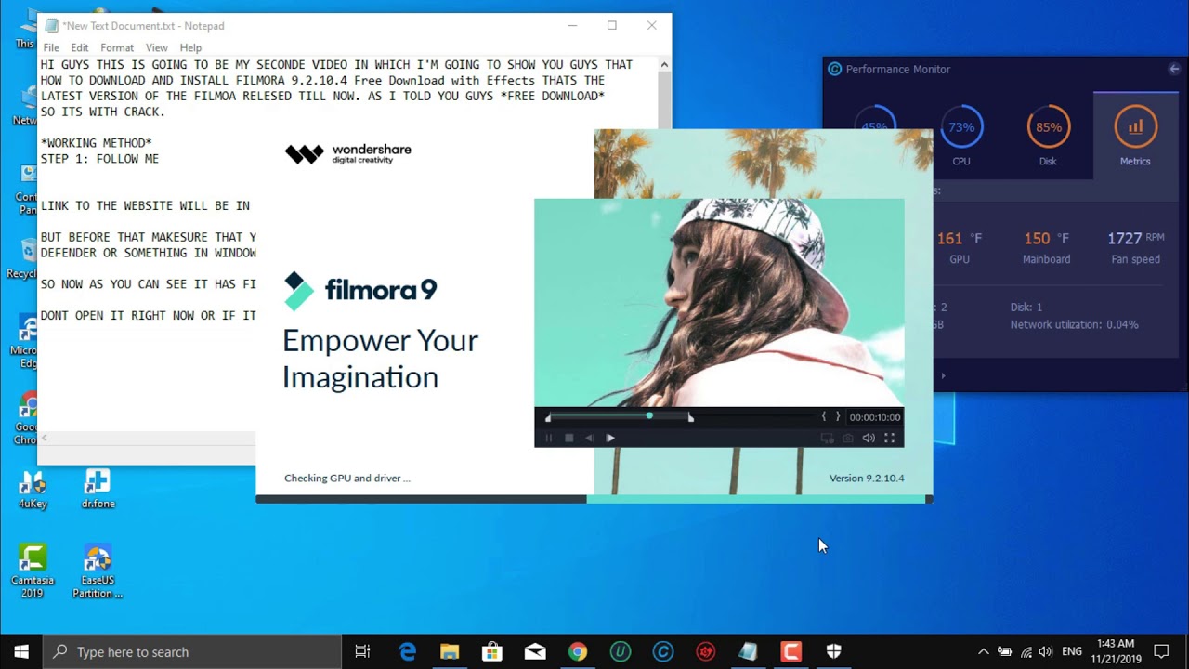Screen dimensions: 1189x669
Task: Open the EaseUS Partition desktop shortcut
Action: coord(98,571)
